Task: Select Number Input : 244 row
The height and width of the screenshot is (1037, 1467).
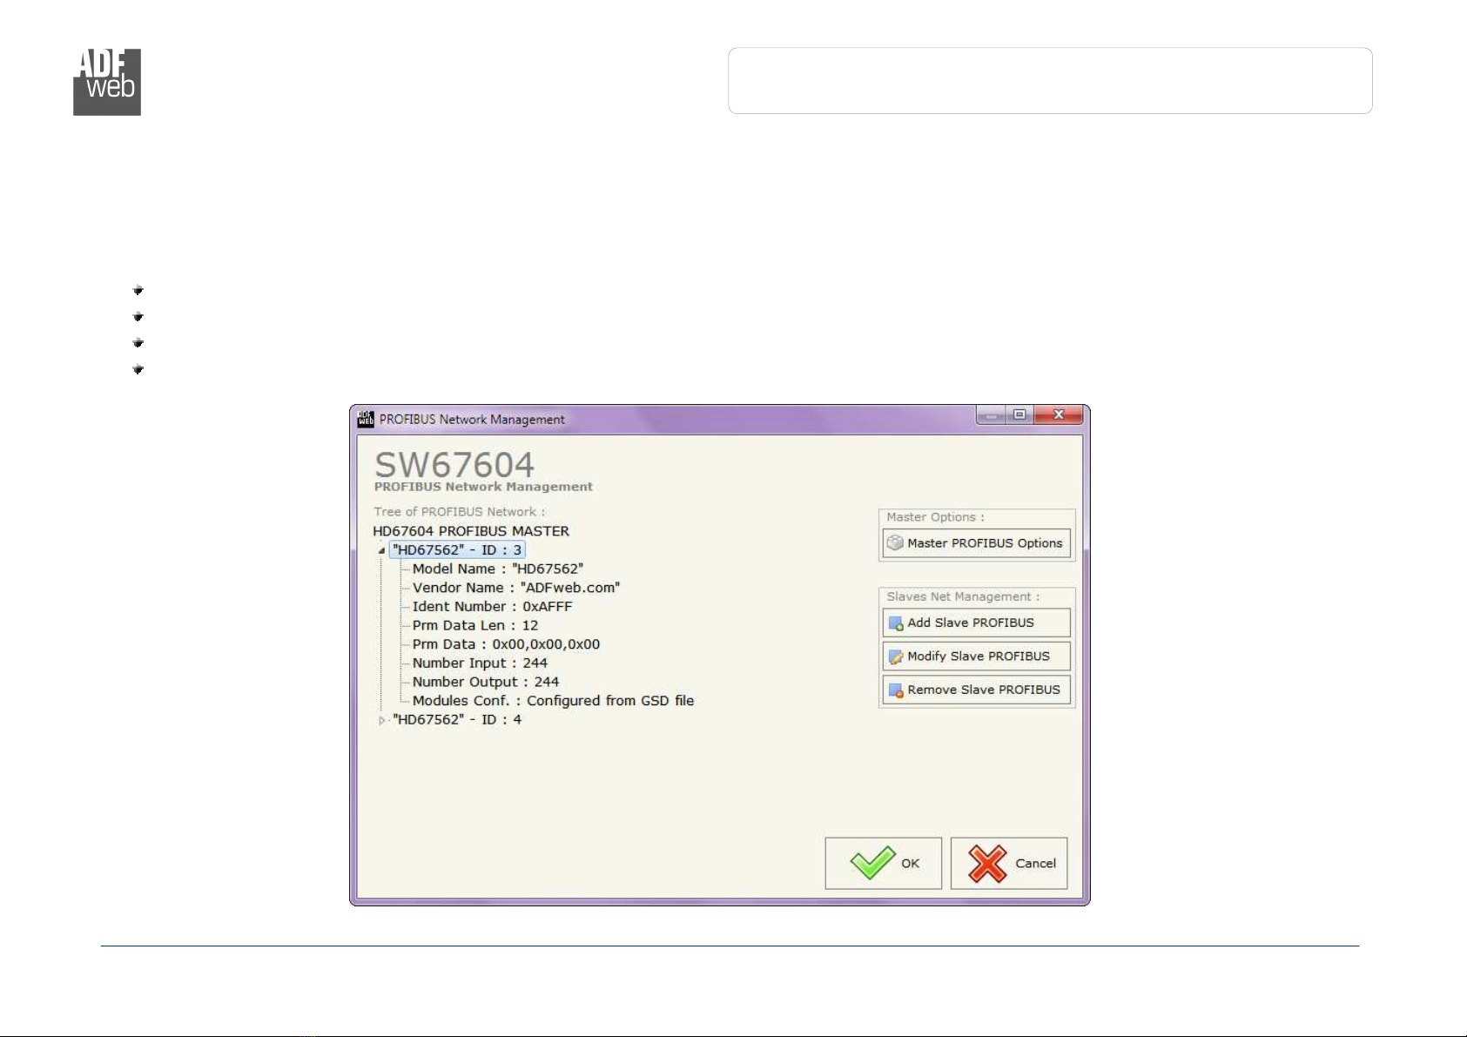Action: coord(480,663)
